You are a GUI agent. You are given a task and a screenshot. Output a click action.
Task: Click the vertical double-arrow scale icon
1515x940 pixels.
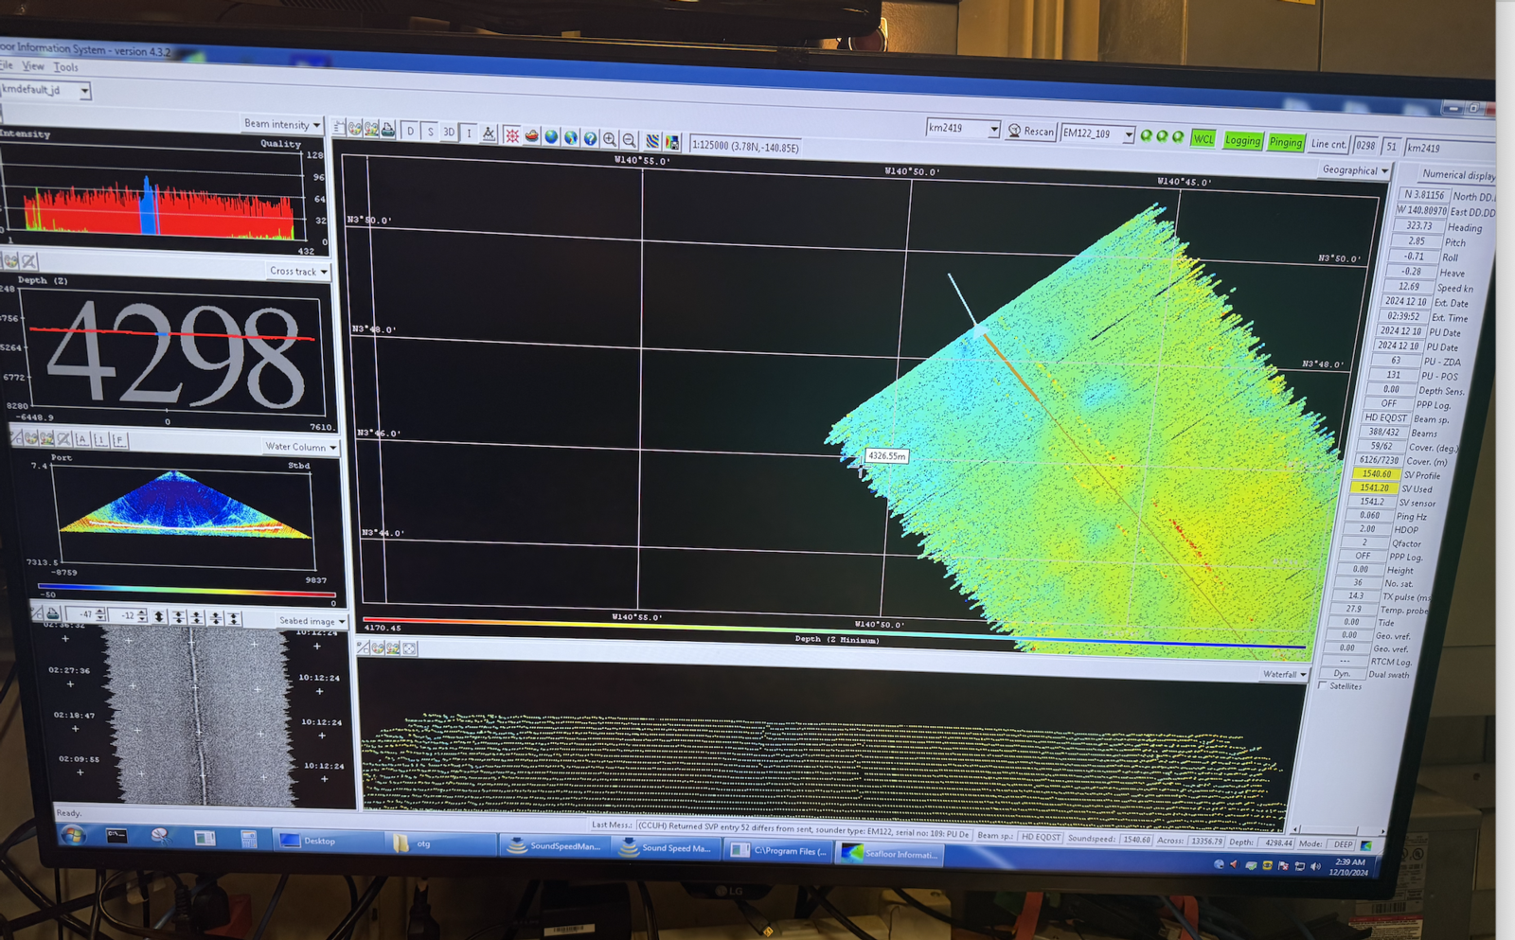coord(159,616)
